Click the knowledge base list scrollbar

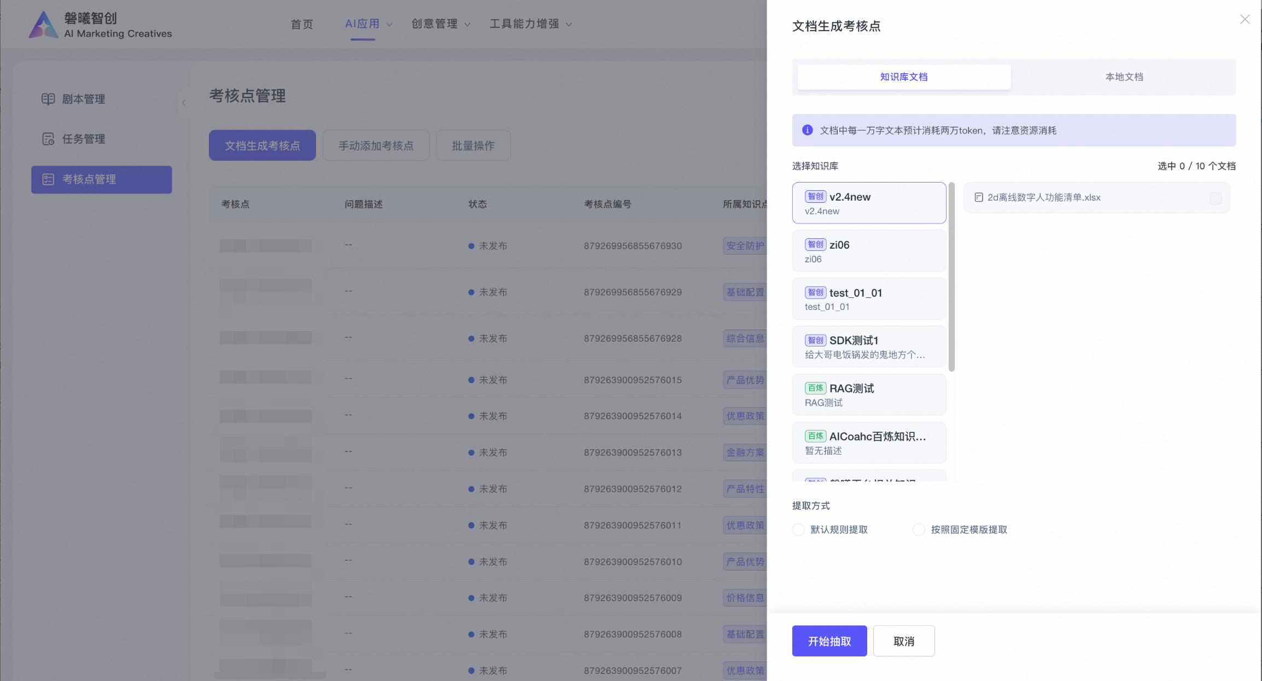pos(951,277)
